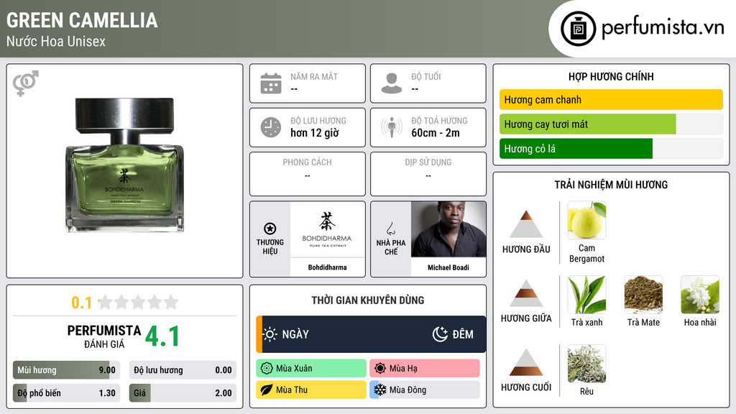Screen dimensions: 736x414
Task: Click the Hương cam chanh accord bar
Action: 611,99
